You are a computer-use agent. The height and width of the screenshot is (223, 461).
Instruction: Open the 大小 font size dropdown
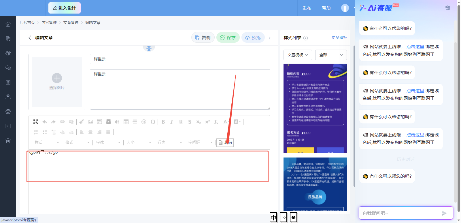pyautogui.click(x=139, y=143)
